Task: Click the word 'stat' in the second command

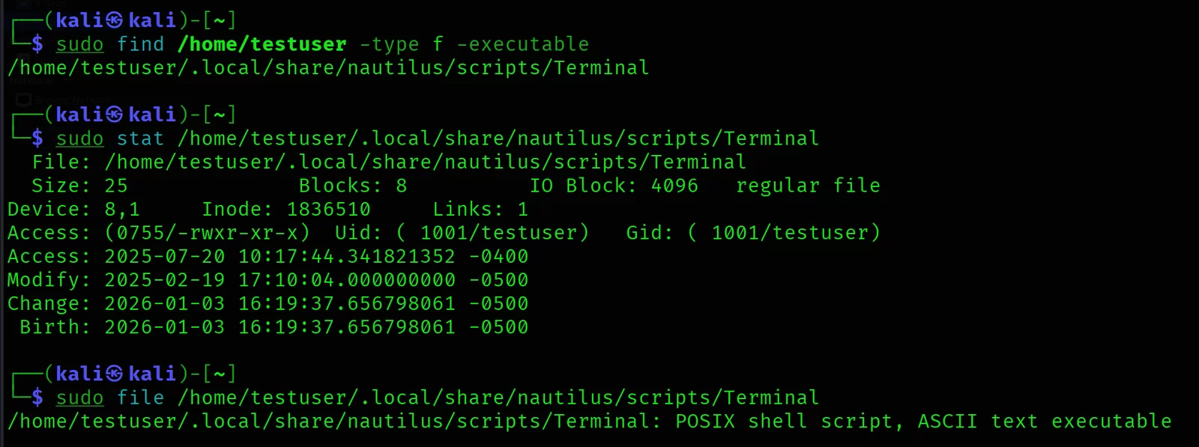Action: click(140, 139)
